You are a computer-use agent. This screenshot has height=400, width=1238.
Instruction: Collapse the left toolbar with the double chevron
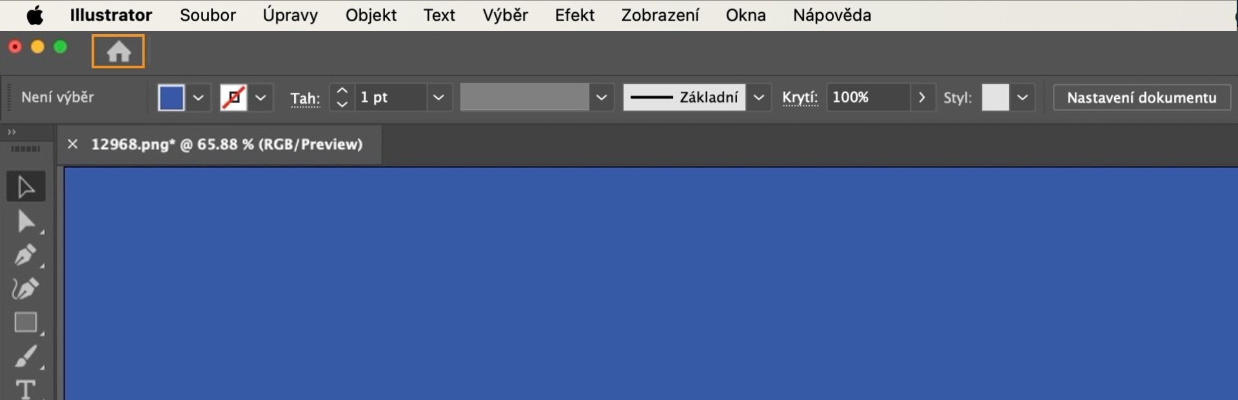tap(11, 131)
